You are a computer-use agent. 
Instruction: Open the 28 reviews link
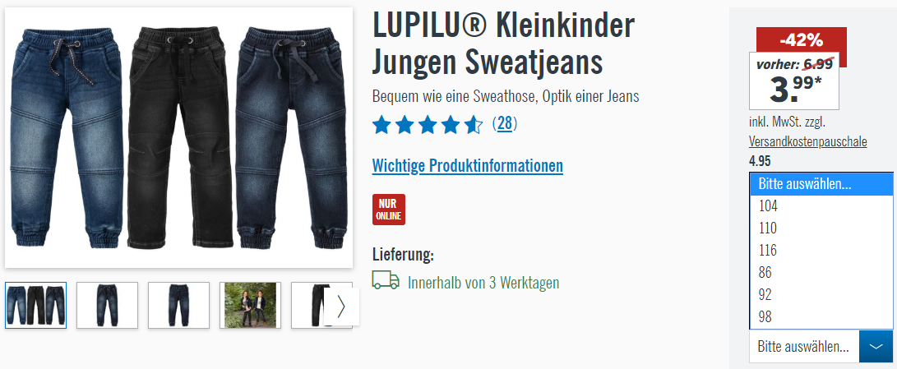pos(505,123)
